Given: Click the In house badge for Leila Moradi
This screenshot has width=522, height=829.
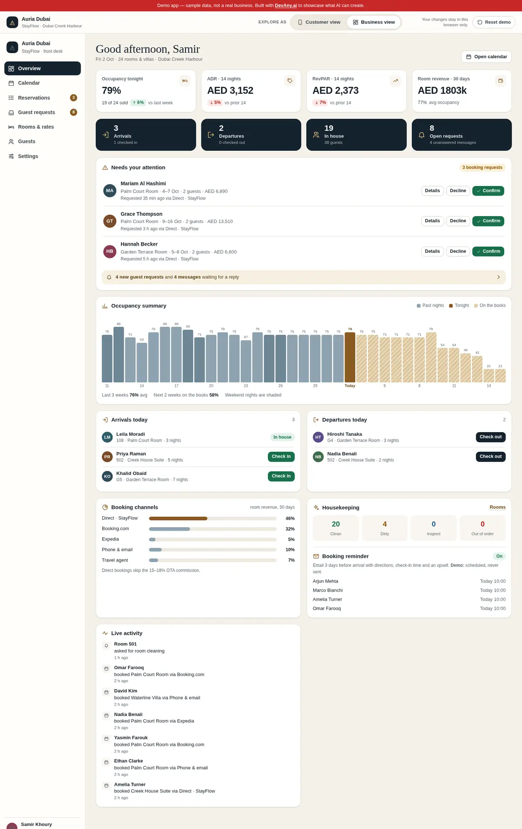Looking at the screenshot, I should [x=282, y=437].
